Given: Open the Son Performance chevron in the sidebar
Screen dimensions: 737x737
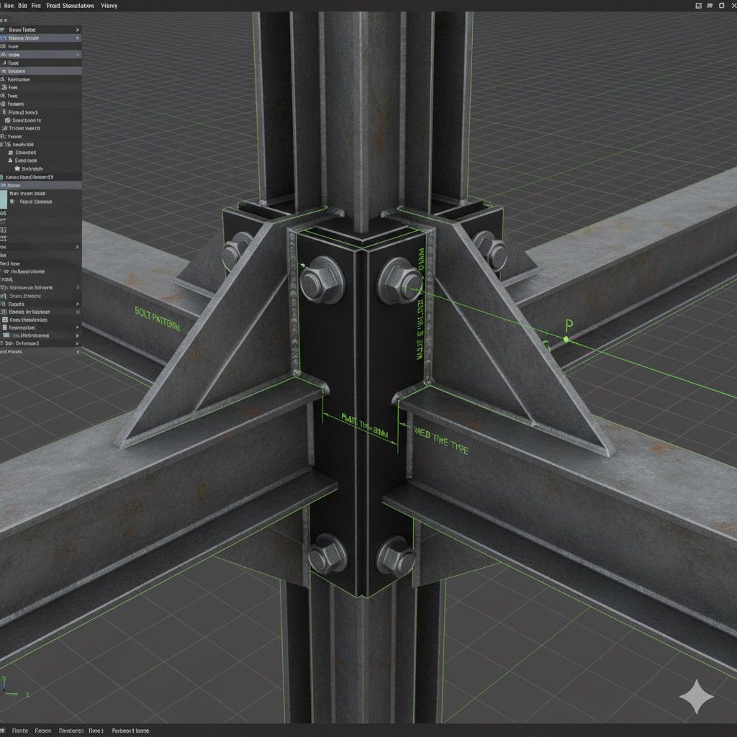Looking at the screenshot, I should [x=78, y=343].
